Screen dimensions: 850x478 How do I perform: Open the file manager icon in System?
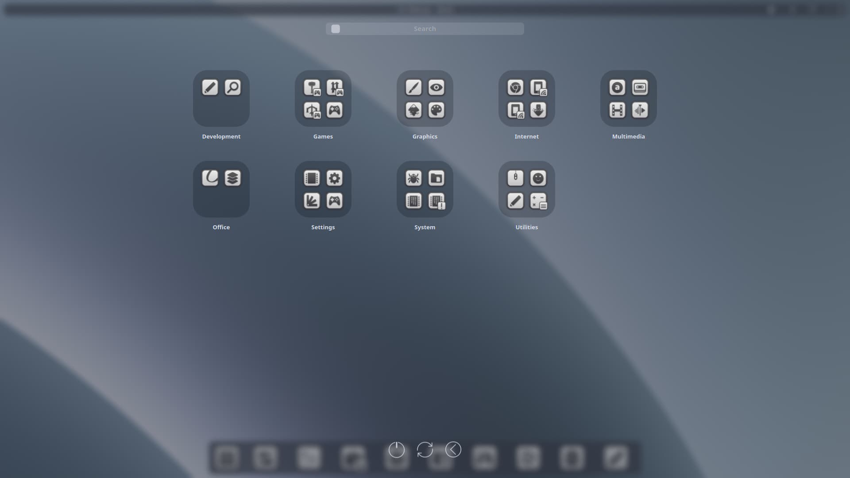pyautogui.click(x=437, y=178)
